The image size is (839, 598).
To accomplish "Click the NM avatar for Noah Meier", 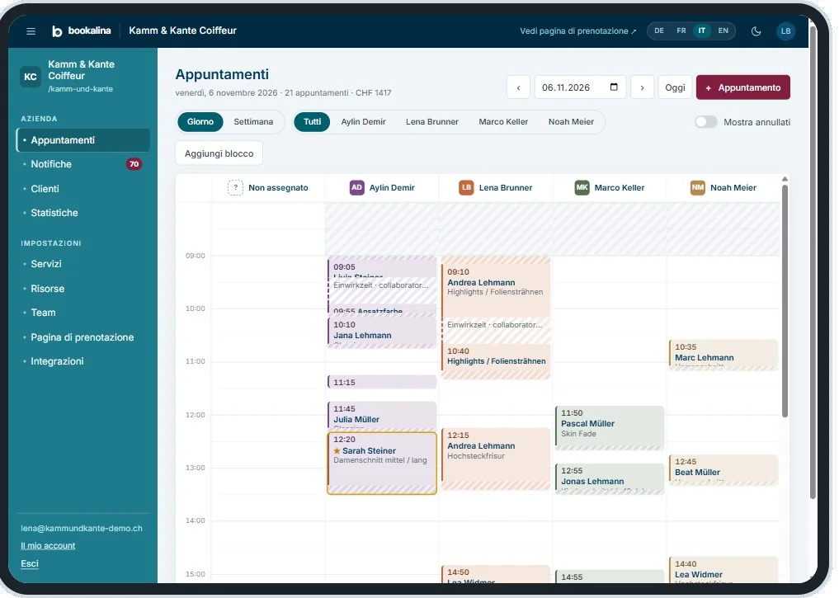I will [x=698, y=187].
